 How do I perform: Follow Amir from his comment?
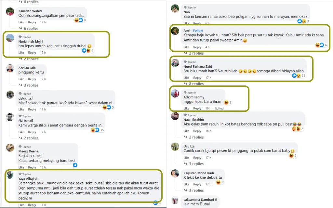[x=198, y=31]
